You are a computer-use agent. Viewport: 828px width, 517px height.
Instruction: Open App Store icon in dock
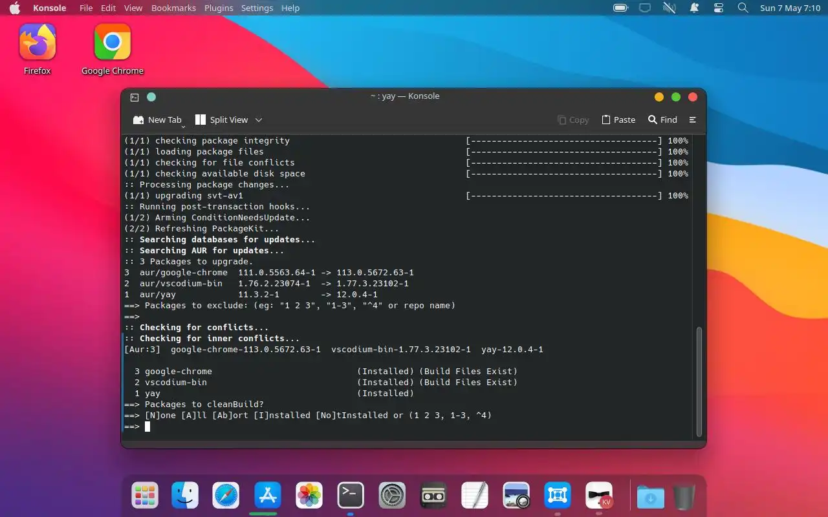click(267, 496)
